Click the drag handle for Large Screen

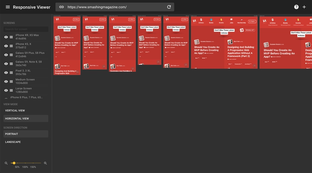11,91
